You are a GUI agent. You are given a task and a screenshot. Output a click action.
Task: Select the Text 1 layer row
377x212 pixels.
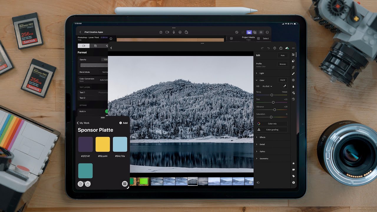(x=93, y=92)
